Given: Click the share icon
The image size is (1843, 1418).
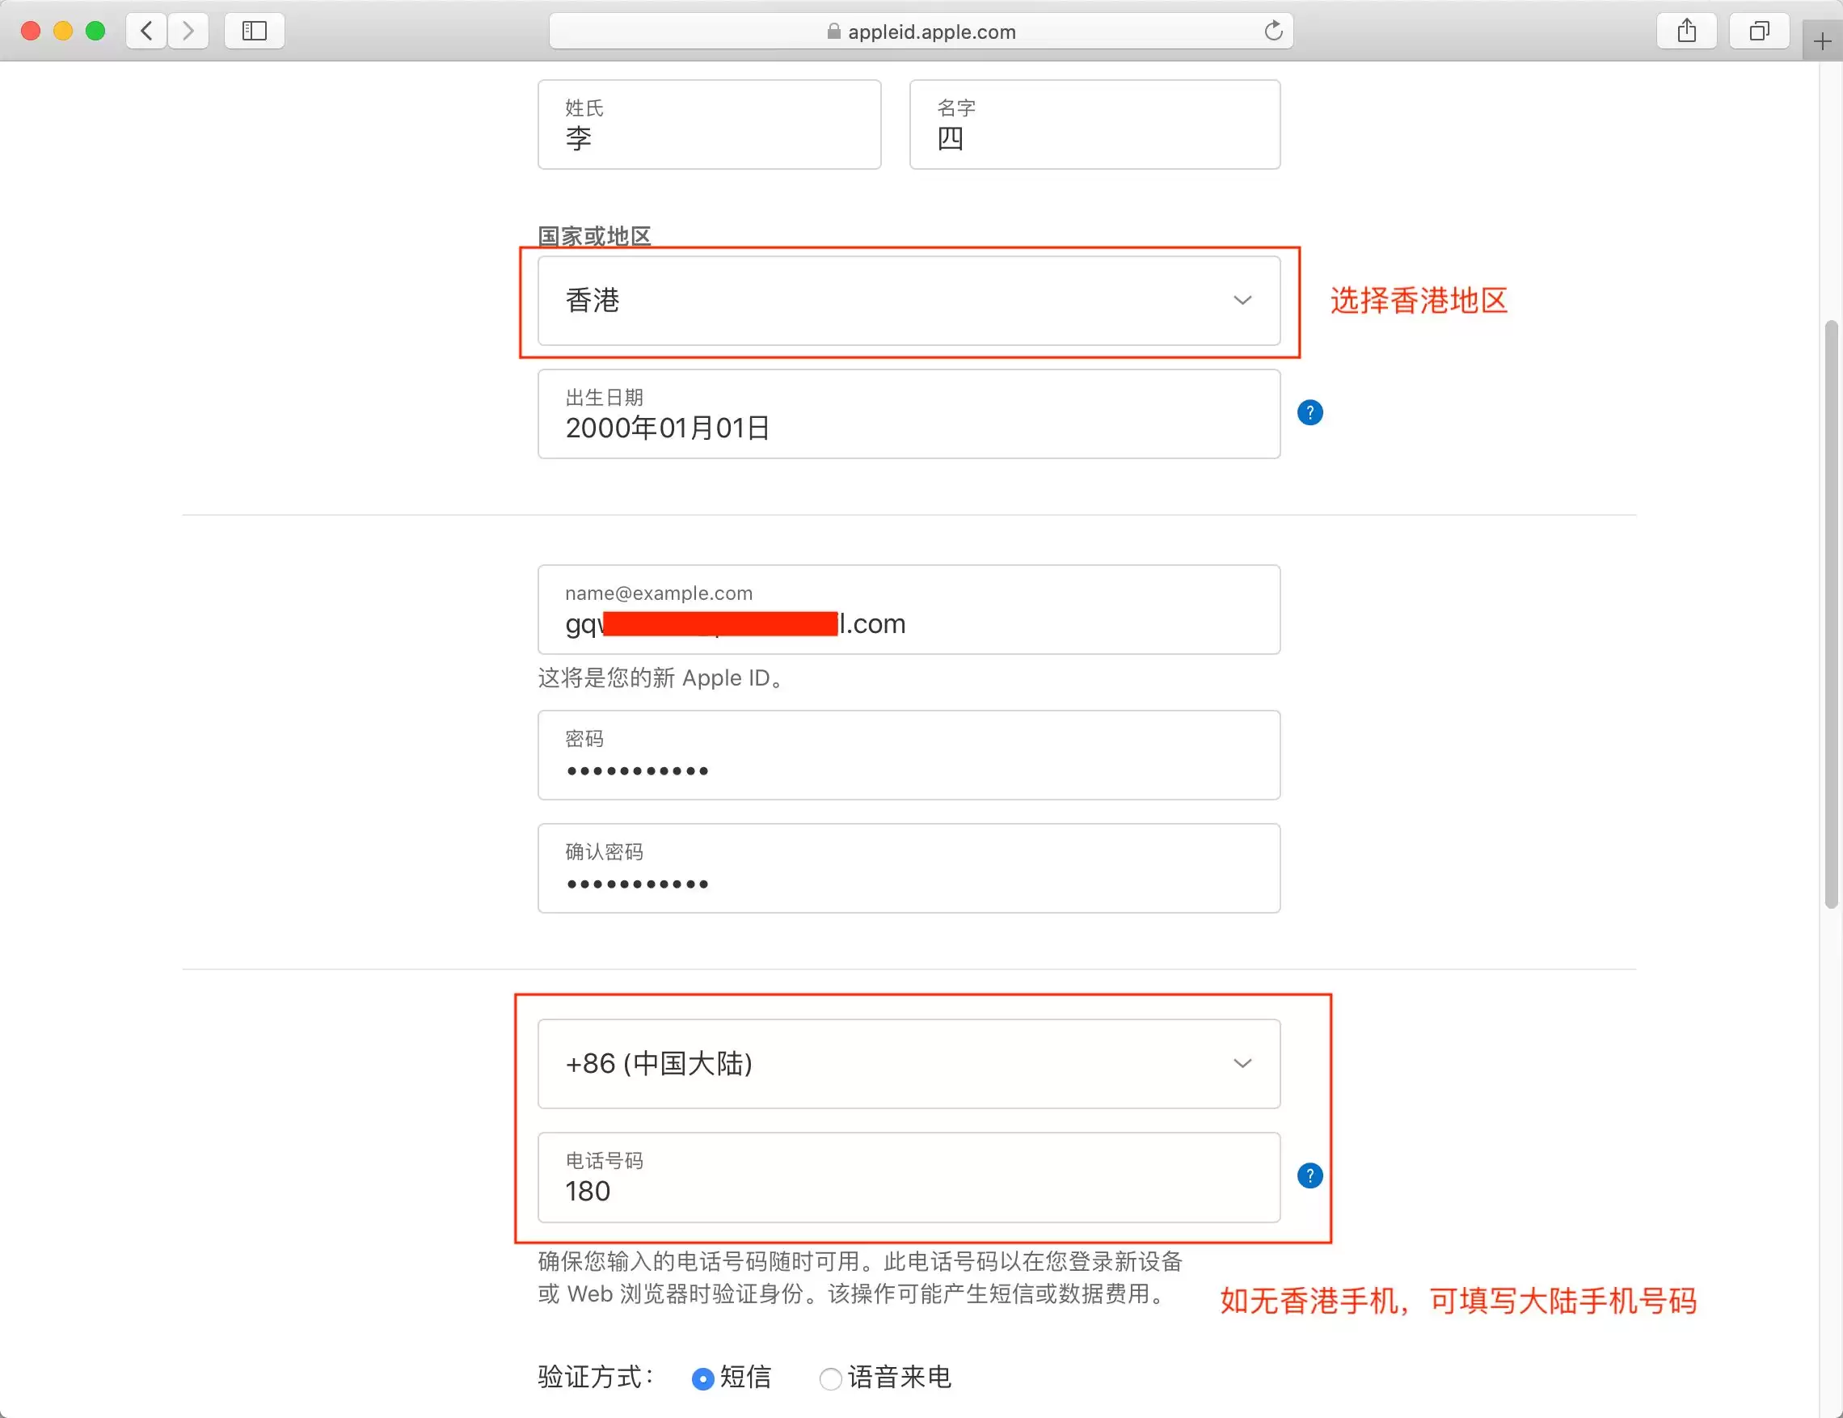Looking at the screenshot, I should tap(1687, 31).
